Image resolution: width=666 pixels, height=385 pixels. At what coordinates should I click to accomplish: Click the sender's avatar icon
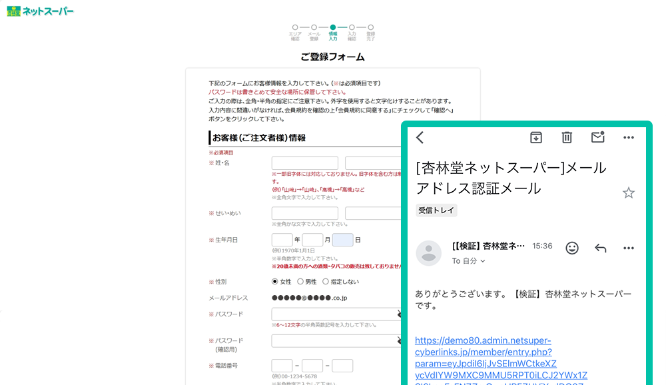pos(428,253)
